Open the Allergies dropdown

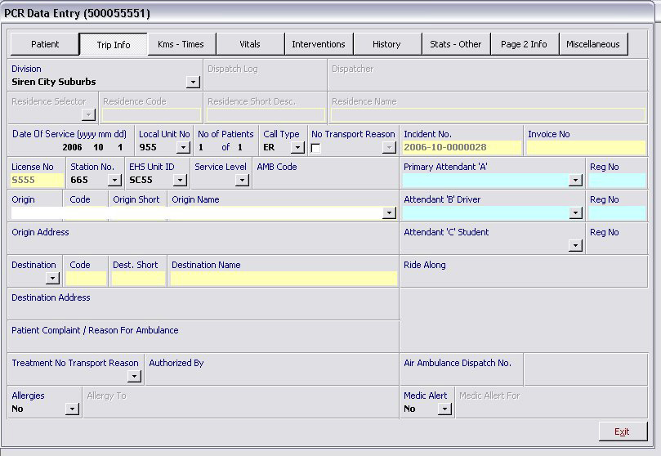coord(72,409)
